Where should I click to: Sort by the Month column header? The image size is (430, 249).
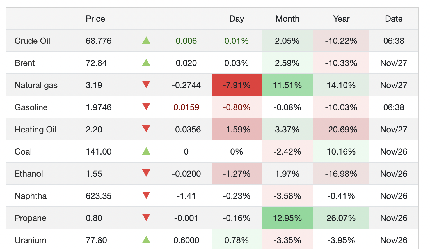(287, 19)
